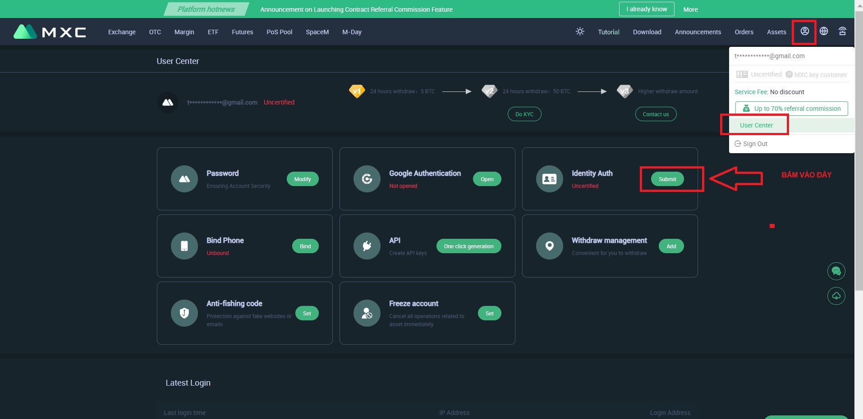Click the cloud download floating icon
863x419 pixels.
[x=836, y=296]
